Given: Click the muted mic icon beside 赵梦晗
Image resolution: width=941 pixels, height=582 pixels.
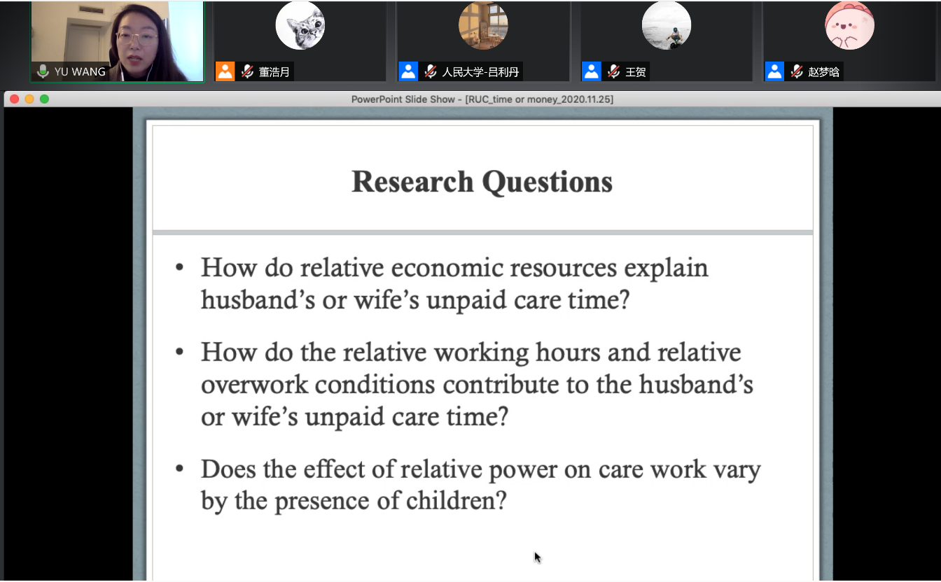Looking at the screenshot, I should coord(797,71).
